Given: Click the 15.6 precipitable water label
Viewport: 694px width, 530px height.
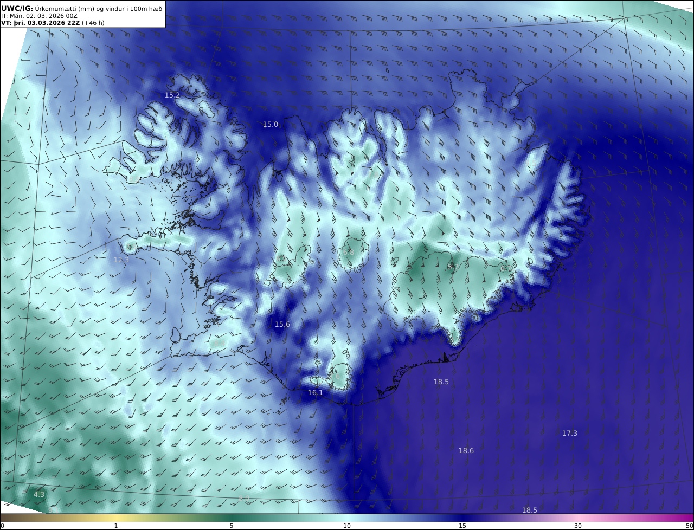Looking at the screenshot, I should (282, 324).
